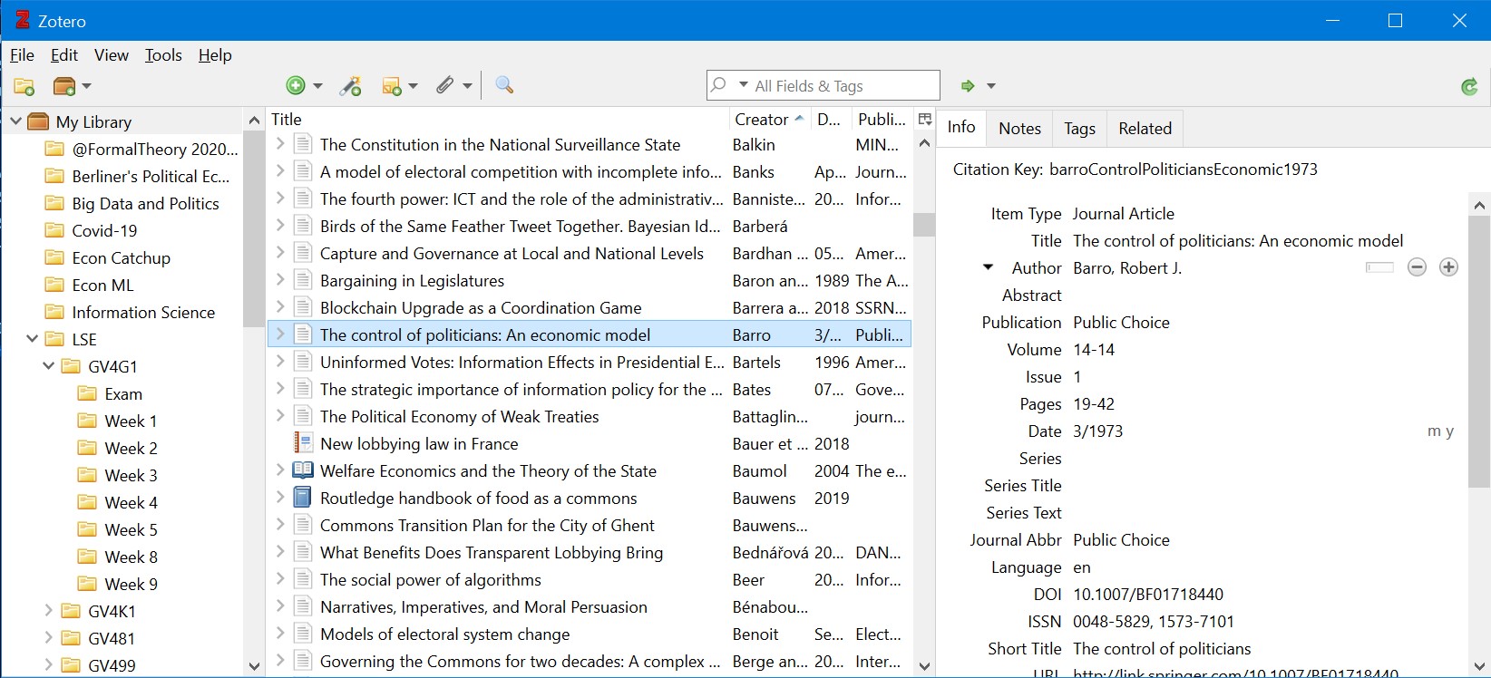Click the item pane scrollbar thumb

tap(1479, 353)
